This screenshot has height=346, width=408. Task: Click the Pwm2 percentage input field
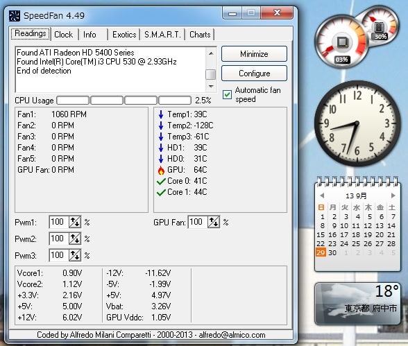[x=59, y=239]
